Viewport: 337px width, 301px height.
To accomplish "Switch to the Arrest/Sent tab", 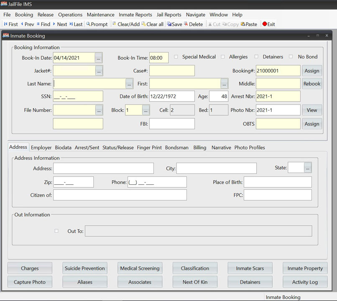I will click(x=87, y=148).
